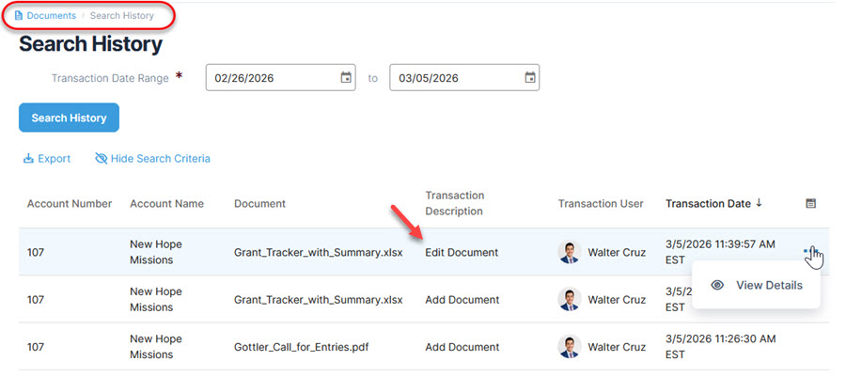Viewport: 846px width, 377px height.
Task: Click the Documents breadcrumb icon
Action: [19, 16]
